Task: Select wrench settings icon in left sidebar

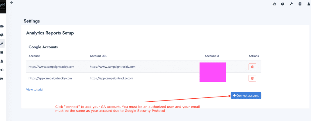Action: pos(2,43)
